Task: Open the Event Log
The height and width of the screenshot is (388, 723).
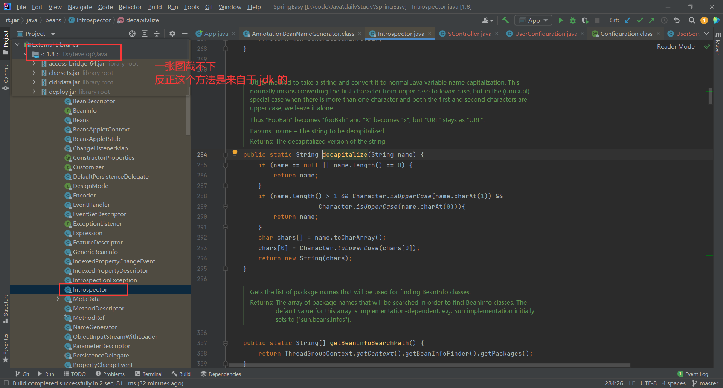Action: [x=693, y=374]
